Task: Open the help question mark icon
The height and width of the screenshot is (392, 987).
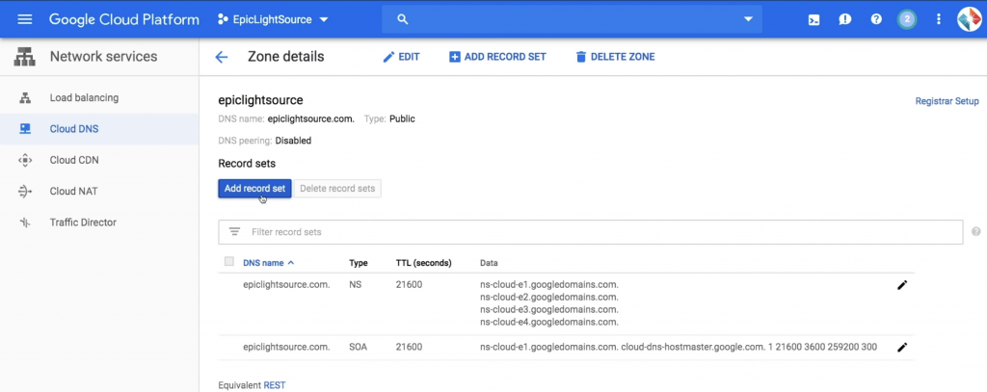Action: [x=876, y=19]
